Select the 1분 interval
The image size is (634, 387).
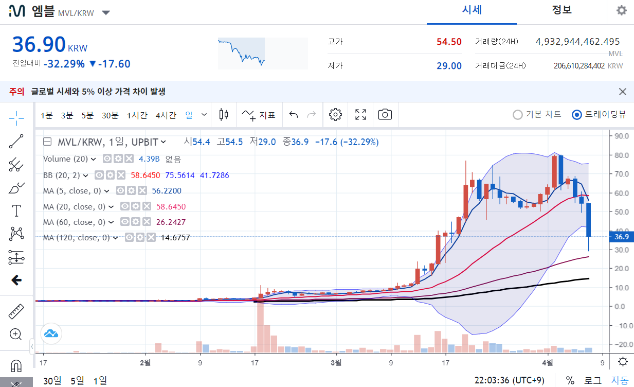[47, 115]
